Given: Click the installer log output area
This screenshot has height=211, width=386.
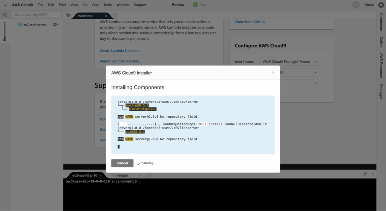Looking at the screenshot, I should [x=193, y=125].
